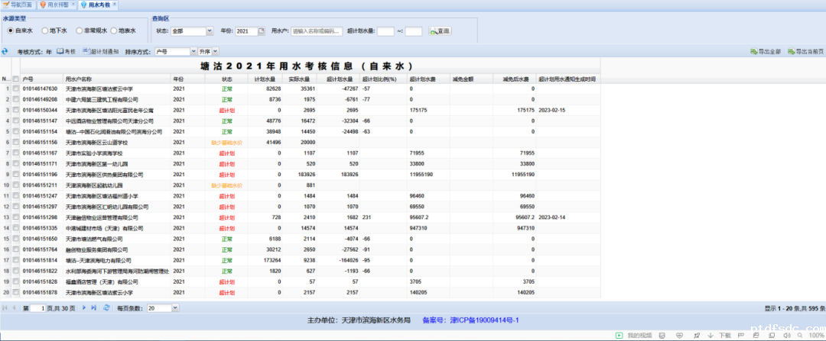Toggle the select-all checkbox in table header

[x=16, y=79]
